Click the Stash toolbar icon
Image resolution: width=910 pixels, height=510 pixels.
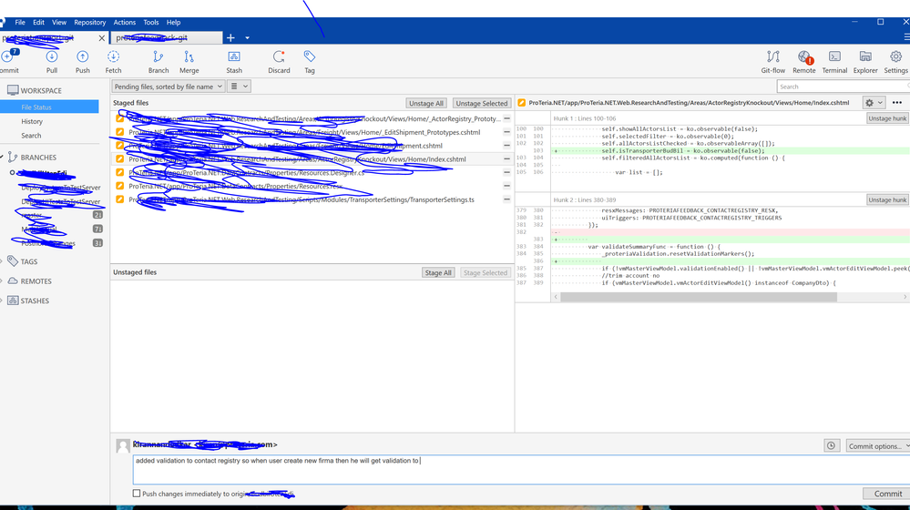[234, 62]
